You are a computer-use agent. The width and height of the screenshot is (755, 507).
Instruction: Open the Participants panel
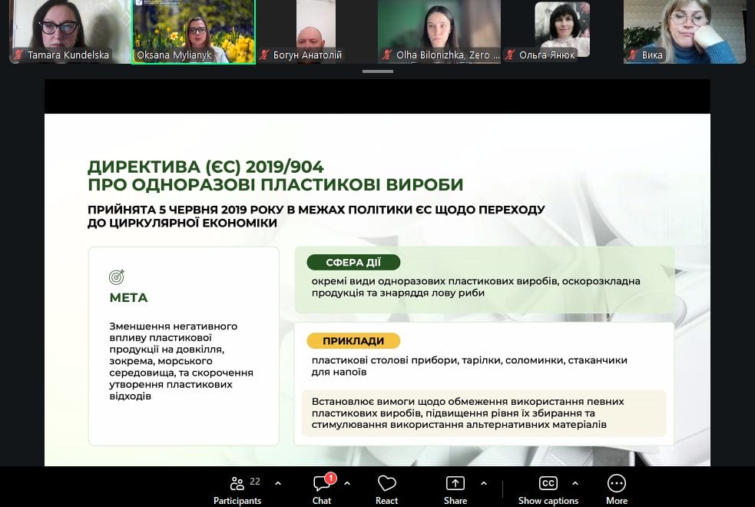click(x=237, y=489)
